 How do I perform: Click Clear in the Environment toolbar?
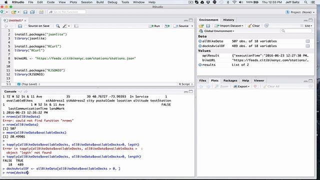253,25
